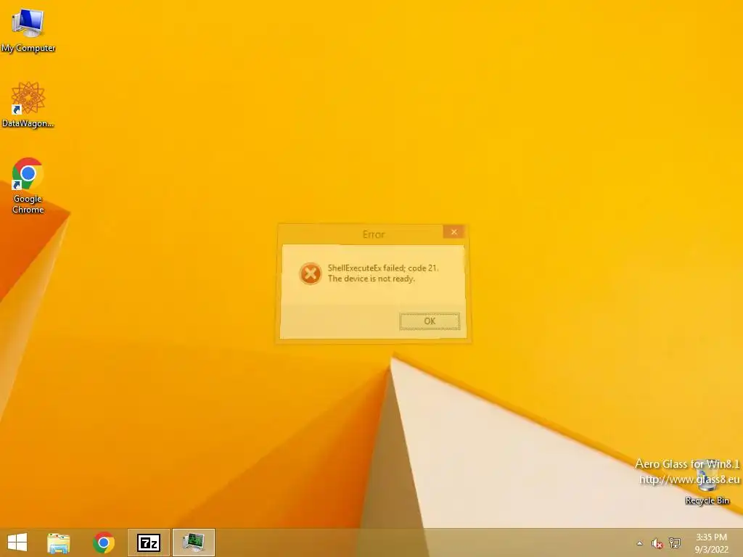The width and height of the screenshot is (743, 557).
Task: Open File Explorer from the taskbar
Action: click(58, 542)
